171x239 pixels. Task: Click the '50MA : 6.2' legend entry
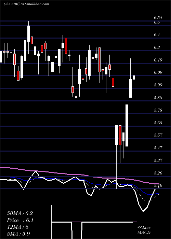point(20,213)
